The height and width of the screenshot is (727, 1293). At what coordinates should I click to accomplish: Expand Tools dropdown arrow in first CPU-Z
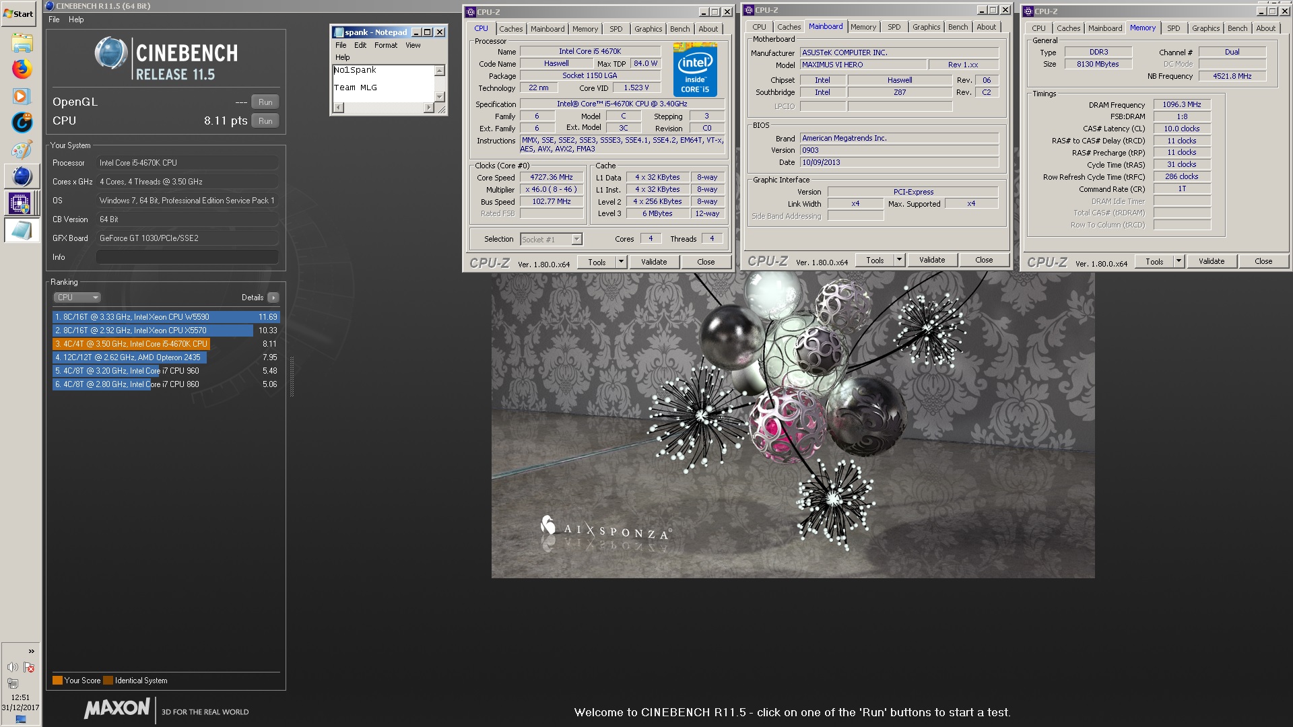(x=621, y=262)
